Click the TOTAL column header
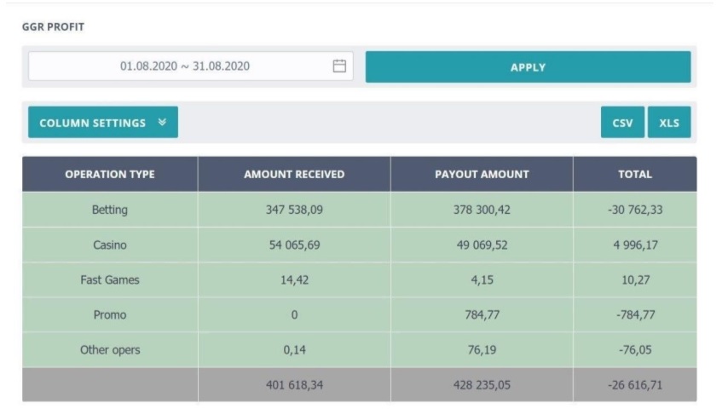This screenshot has width=722, height=409. (x=634, y=175)
